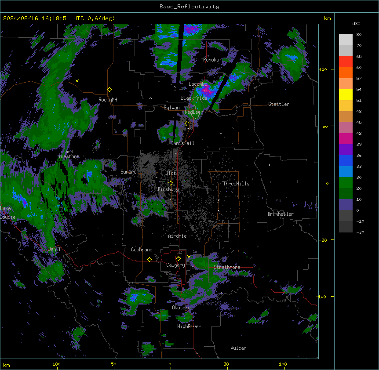Click the ThreeHills city label
Screen dimensions: 379x370
pyautogui.click(x=236, y=184)
